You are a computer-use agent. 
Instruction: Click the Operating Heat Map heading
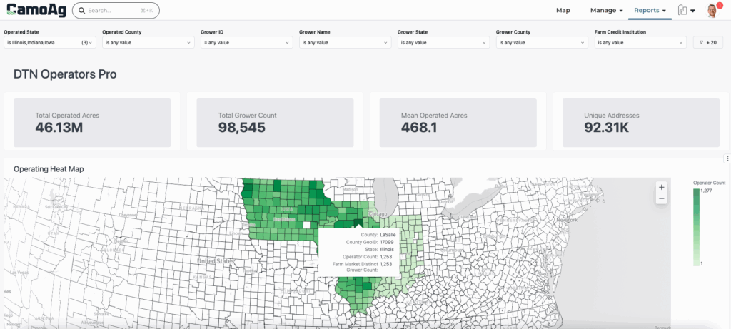coord(49,169)
